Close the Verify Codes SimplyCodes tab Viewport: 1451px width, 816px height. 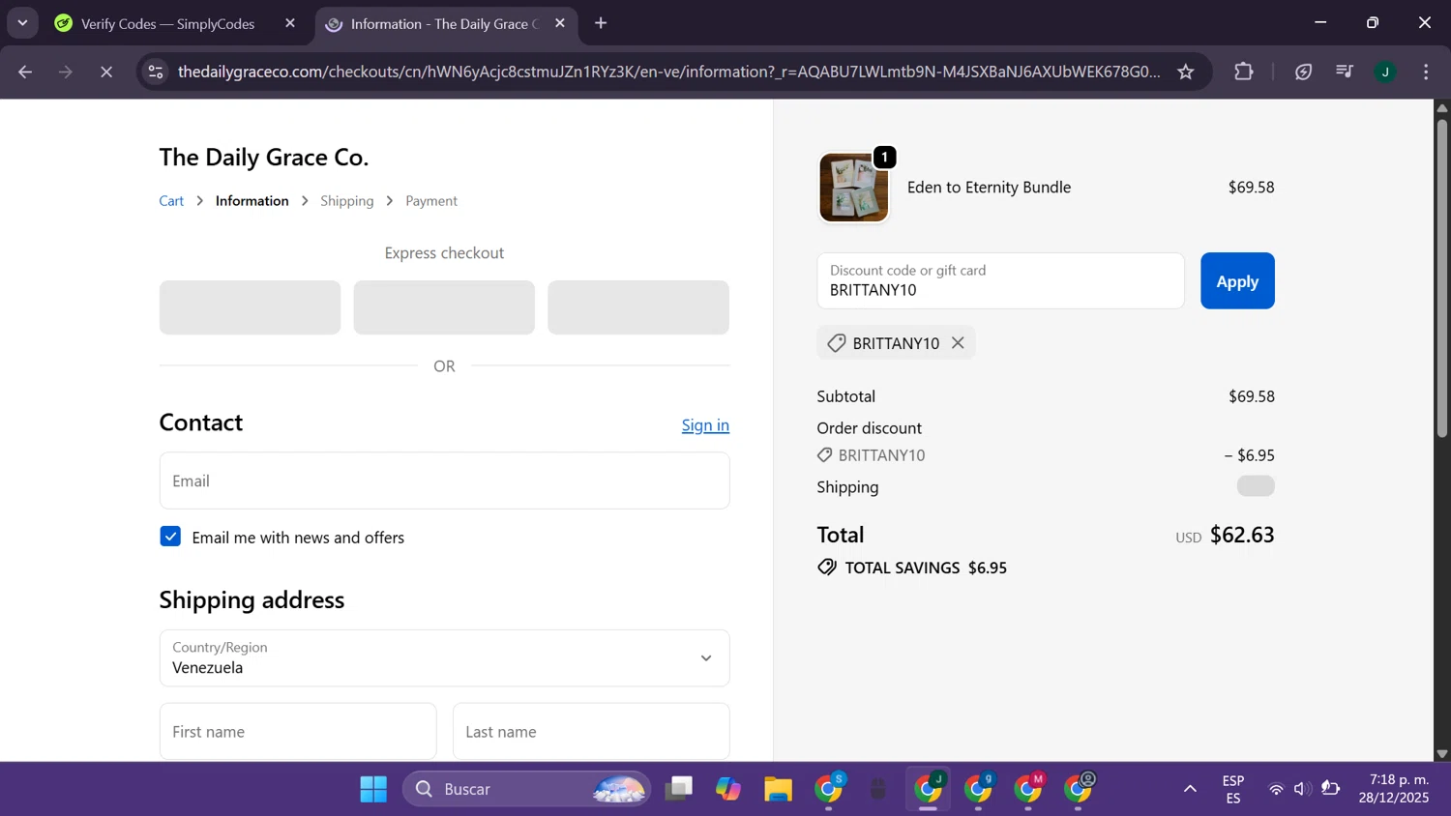click(x=290, y=23)
